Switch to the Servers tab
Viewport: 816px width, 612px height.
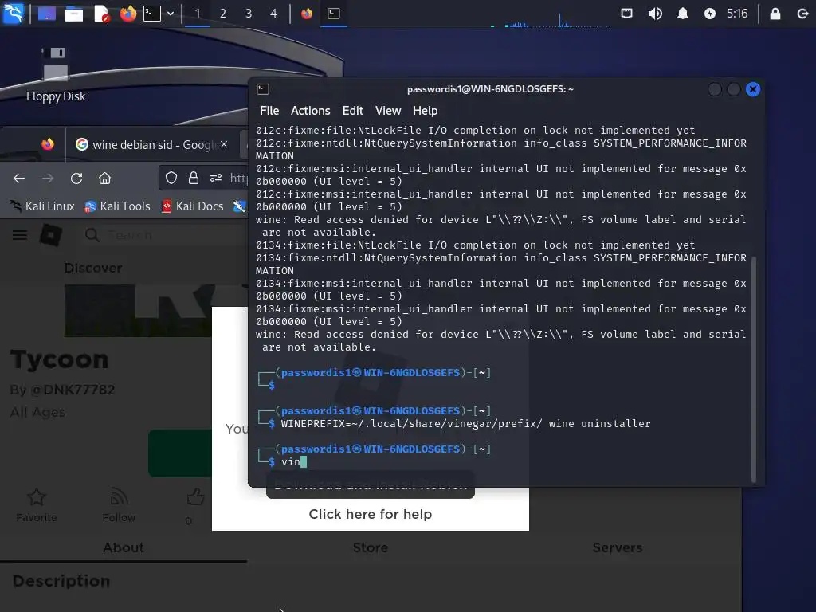[x=618, y=548]
